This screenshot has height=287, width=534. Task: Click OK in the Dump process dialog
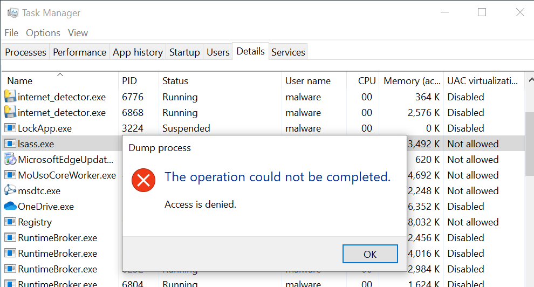370,254
